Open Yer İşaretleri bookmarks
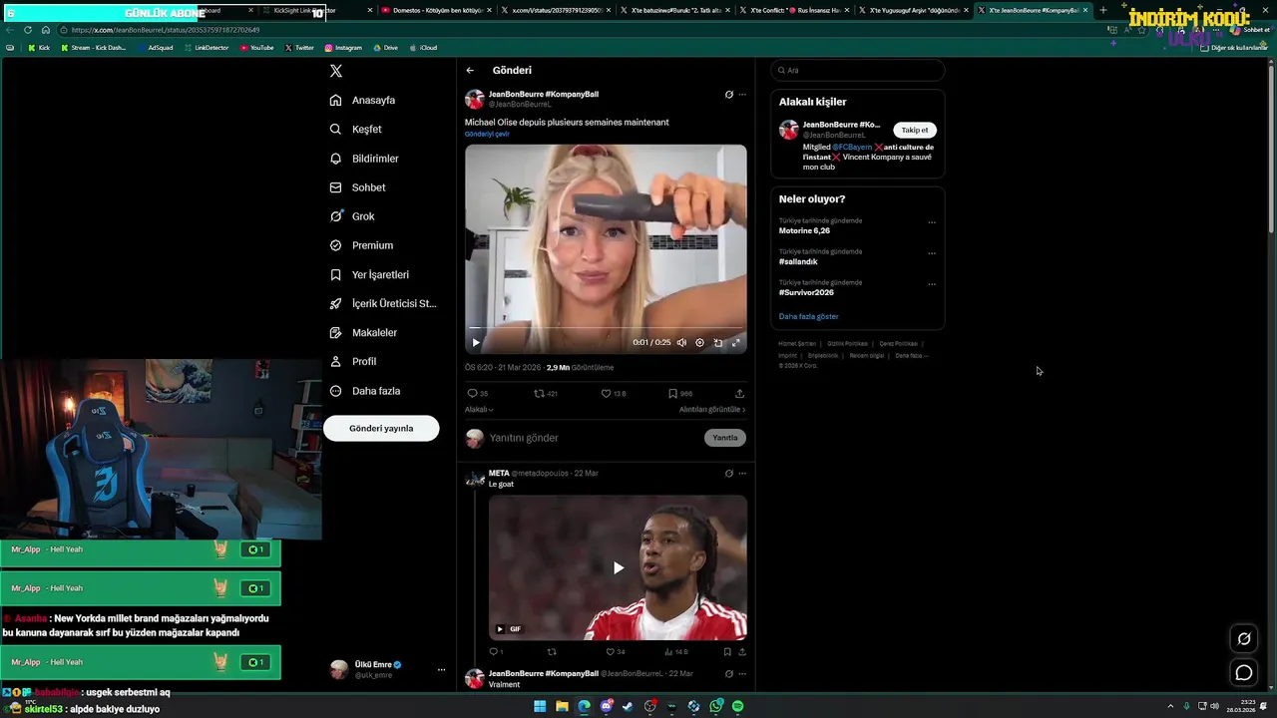This screenshot has height=718, width=1277. point(369,274)
